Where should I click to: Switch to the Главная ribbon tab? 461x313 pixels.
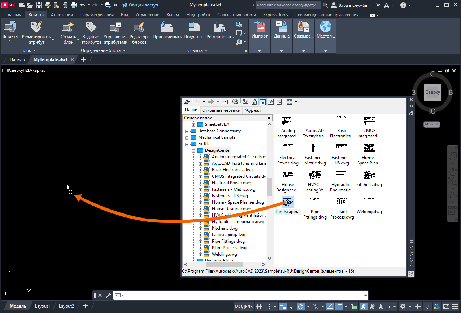tap(13, 15)
